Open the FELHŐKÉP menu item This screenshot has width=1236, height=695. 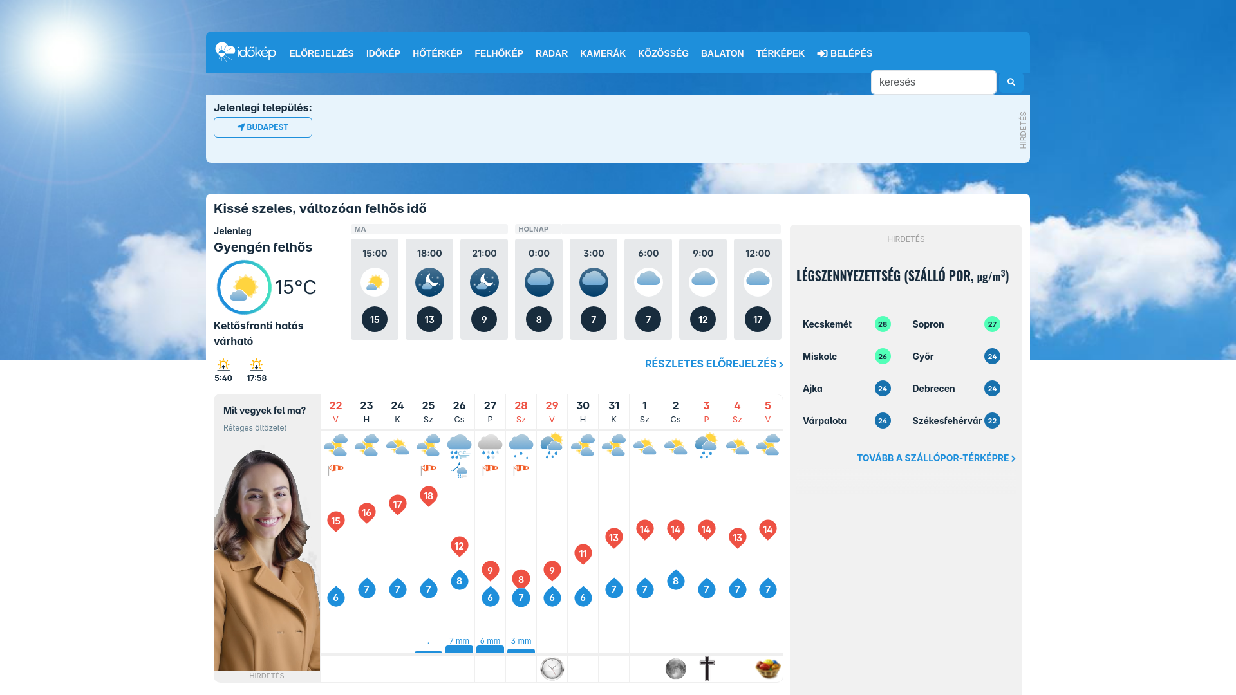click(x=499, y=53)
